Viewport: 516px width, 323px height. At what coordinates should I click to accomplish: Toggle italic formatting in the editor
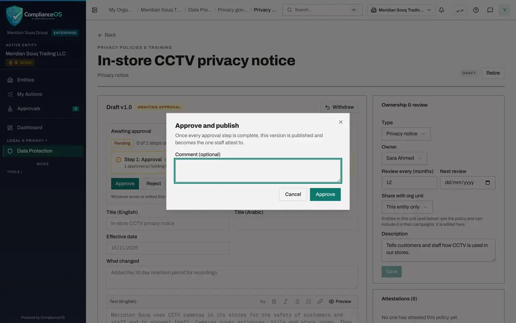coord(285,302)
